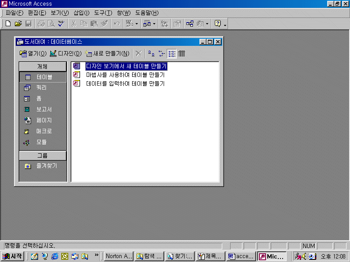Viewport: 350px width, 262px height.
Task: Launch Internet Explorer from quick launch
Action: [54, 256]
